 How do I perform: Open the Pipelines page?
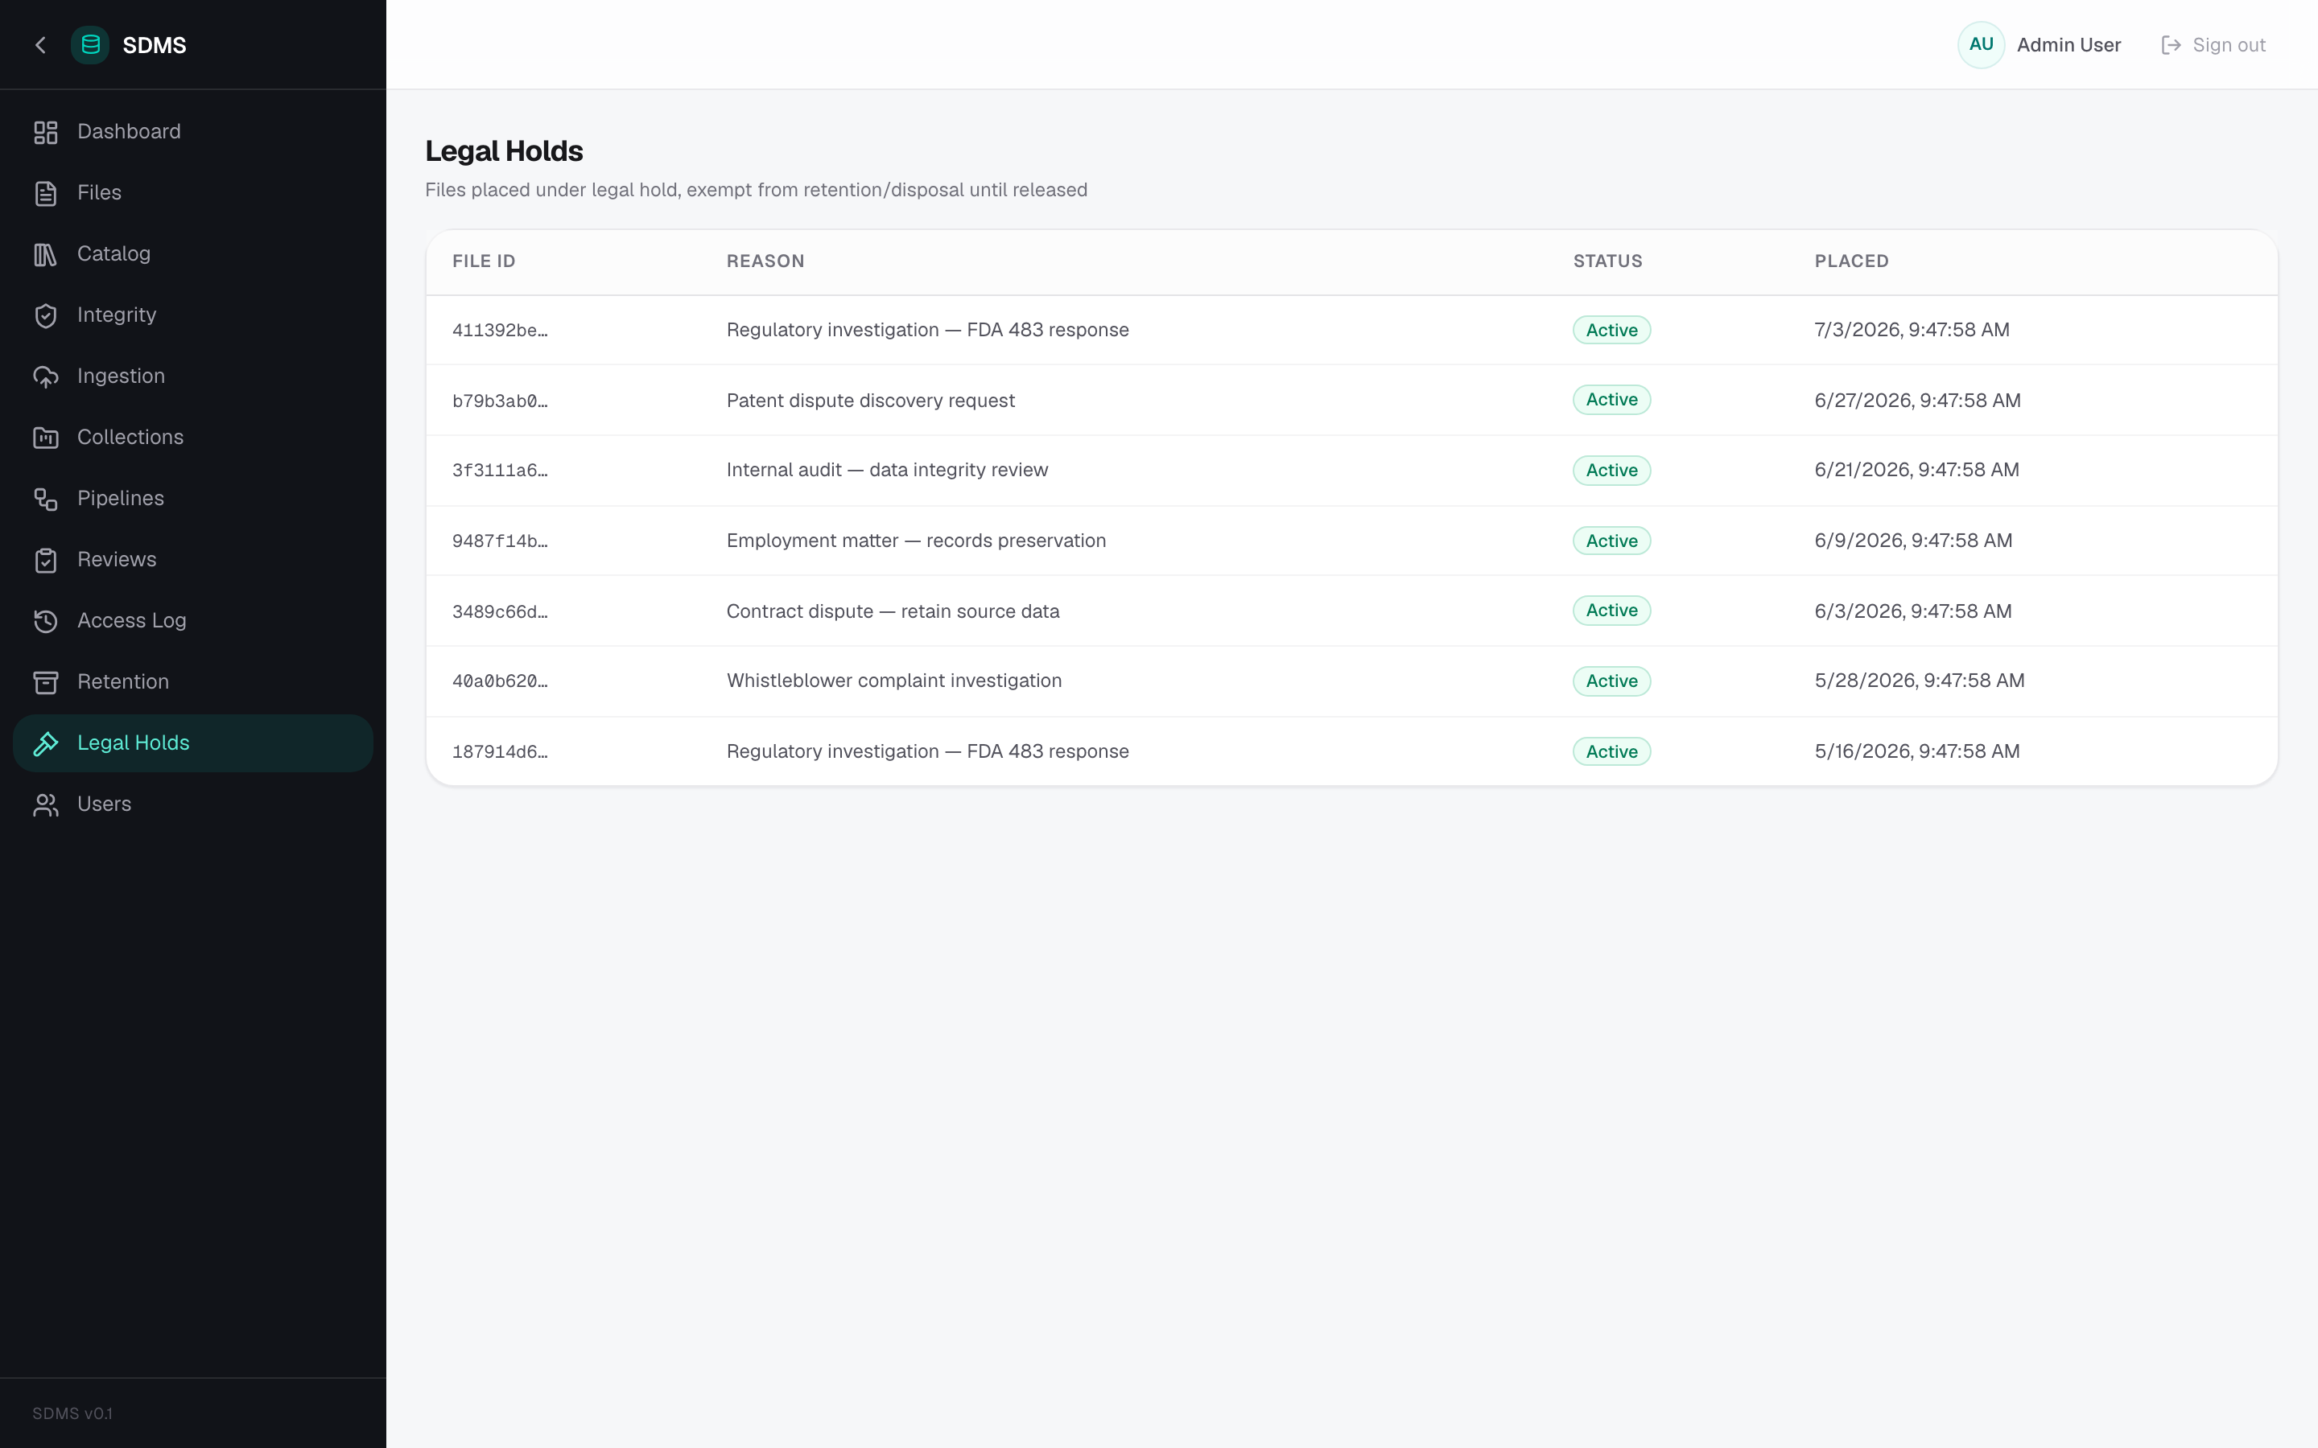click(192, 499)
